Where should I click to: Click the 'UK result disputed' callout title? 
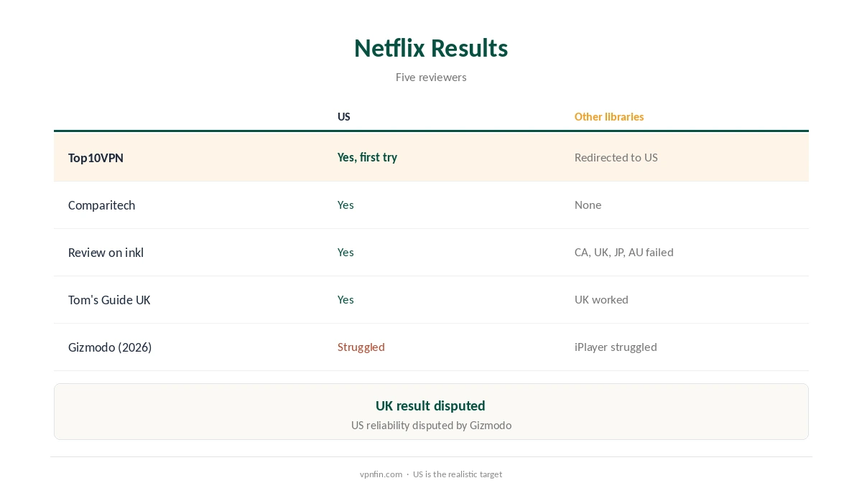430,405
